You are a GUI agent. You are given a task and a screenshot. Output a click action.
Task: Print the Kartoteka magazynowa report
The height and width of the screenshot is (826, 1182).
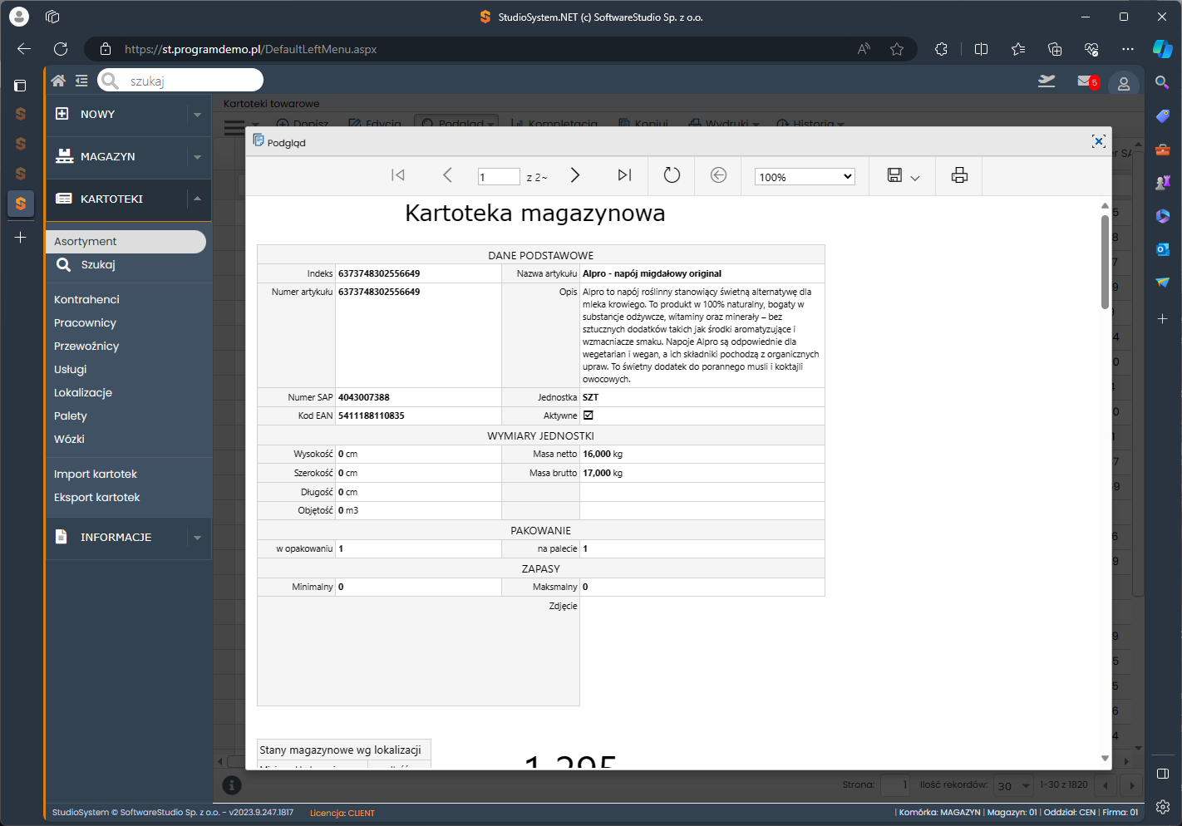[959, 175]
